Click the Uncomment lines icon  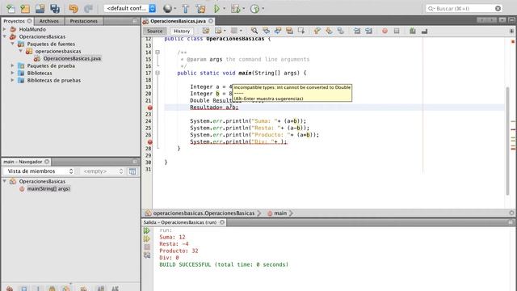424,31
